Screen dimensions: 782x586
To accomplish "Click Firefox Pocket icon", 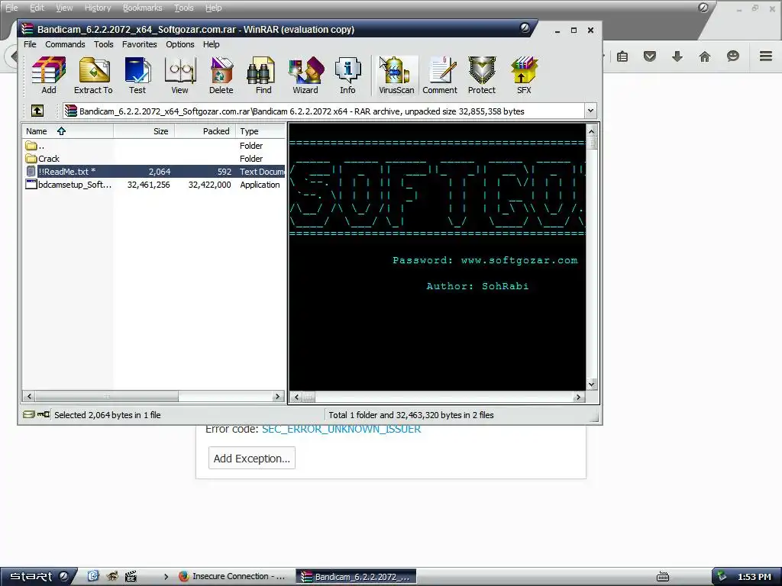I will 649,56.
